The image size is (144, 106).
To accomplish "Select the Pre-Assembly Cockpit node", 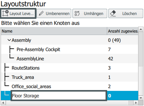I will tap(38, 49).
